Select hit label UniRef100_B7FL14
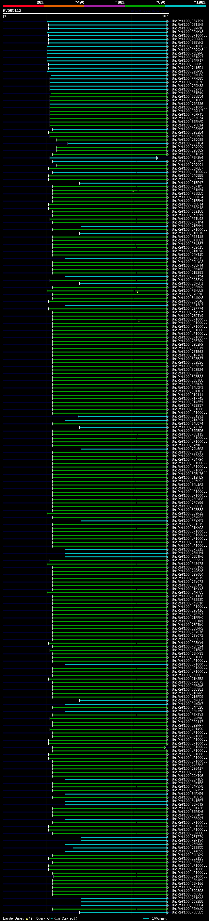The width and height of the screenshot is (209, 921). pos(187,125)
